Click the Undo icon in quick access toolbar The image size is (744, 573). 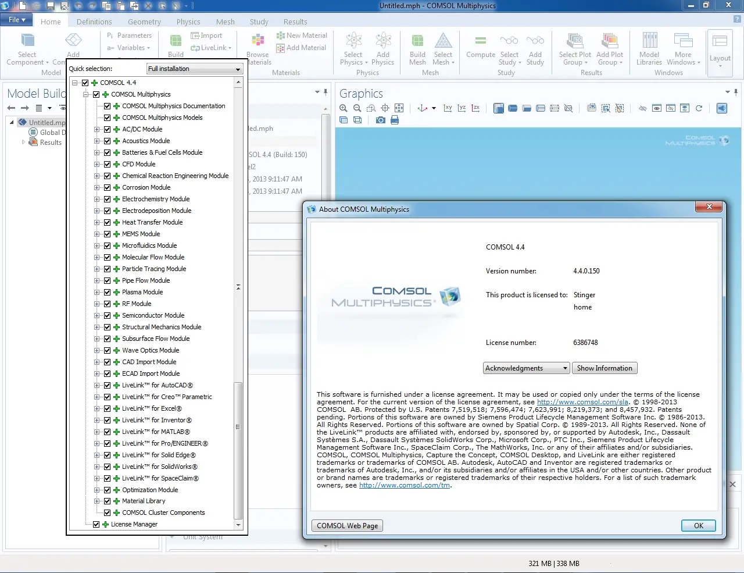pyautogui.click(x=78, y=6)
